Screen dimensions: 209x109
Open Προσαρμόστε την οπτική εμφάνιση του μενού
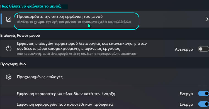tap(60, 17)
